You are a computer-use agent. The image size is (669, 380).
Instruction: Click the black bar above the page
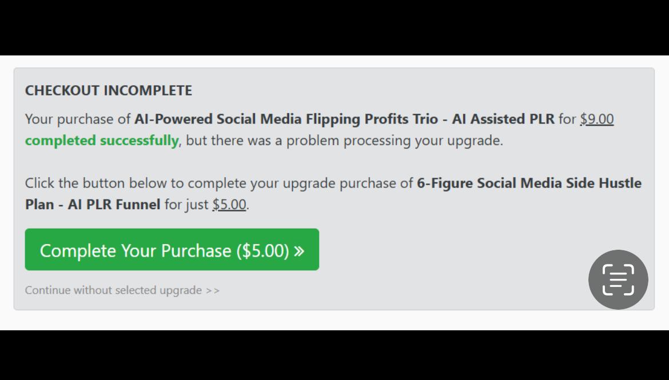click(334, 27)
